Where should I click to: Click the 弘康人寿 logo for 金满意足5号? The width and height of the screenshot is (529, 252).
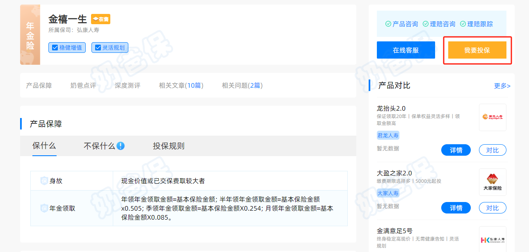coord(493,239)
